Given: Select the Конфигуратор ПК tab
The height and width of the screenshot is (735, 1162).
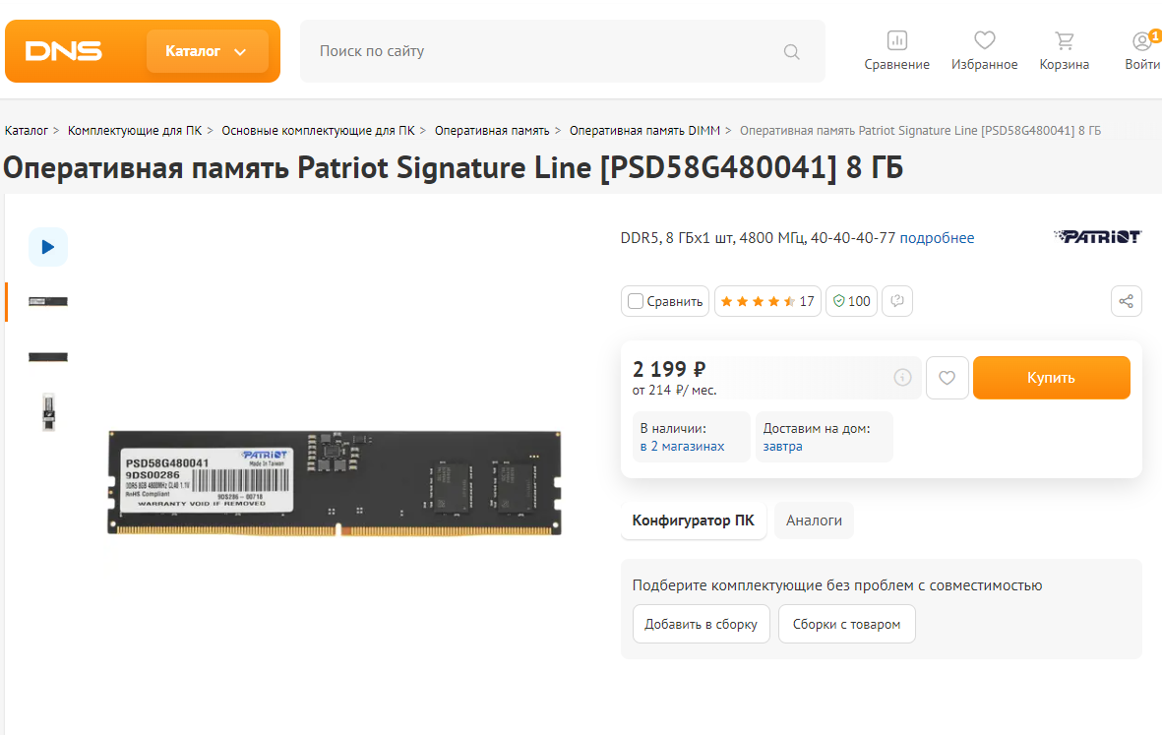Looking at the screenshot, I should [x=693, y=521].
